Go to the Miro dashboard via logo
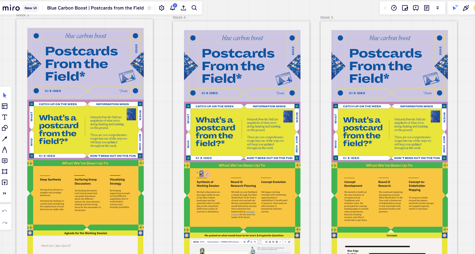The height and width of the screenshot is (254, 475). [x=11, y=8]
